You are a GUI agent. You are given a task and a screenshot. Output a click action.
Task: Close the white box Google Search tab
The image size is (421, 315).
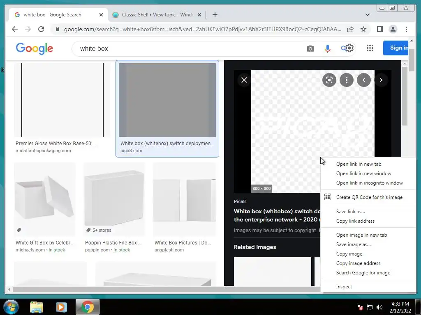tap(101, 15)
